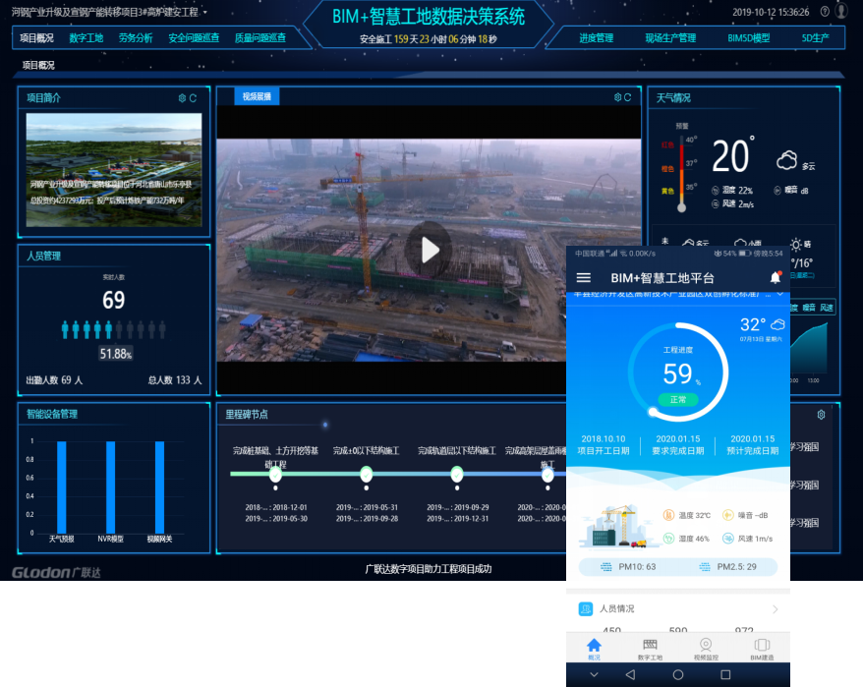Refresh the video display panel

629,97
